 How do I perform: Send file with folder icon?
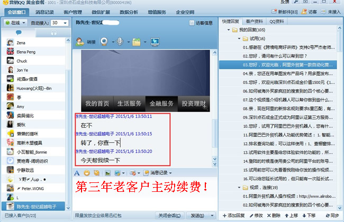(x=136, y=42)
